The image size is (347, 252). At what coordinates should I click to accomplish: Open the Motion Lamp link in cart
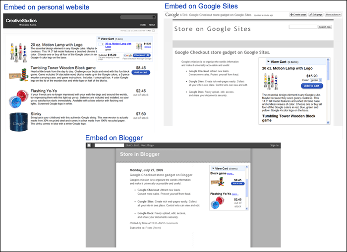click(x=118, y=45)
